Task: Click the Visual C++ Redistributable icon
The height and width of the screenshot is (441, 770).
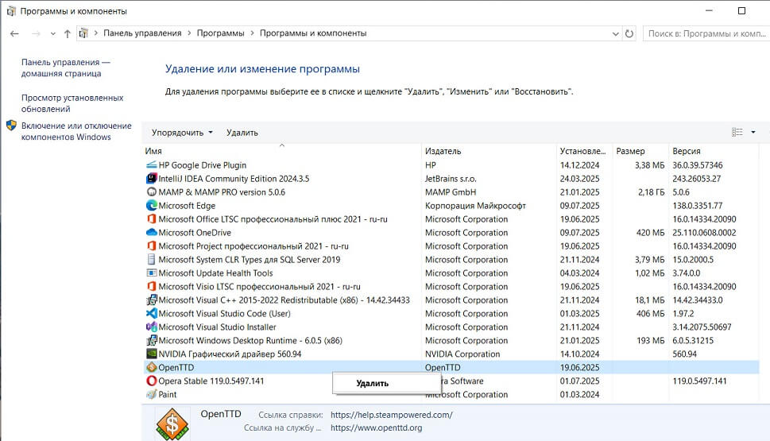Action: tap(152, 300)
